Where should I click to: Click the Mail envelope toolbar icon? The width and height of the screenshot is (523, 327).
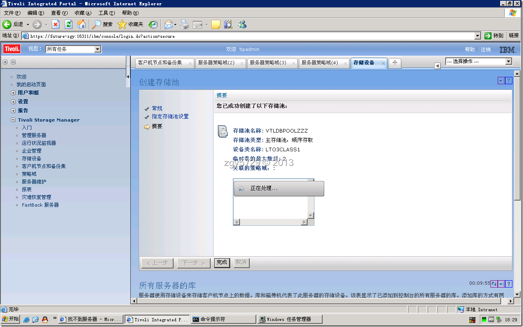[x=169, y=24]
